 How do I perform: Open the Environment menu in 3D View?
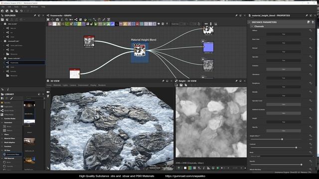click(x=83, y=85)
